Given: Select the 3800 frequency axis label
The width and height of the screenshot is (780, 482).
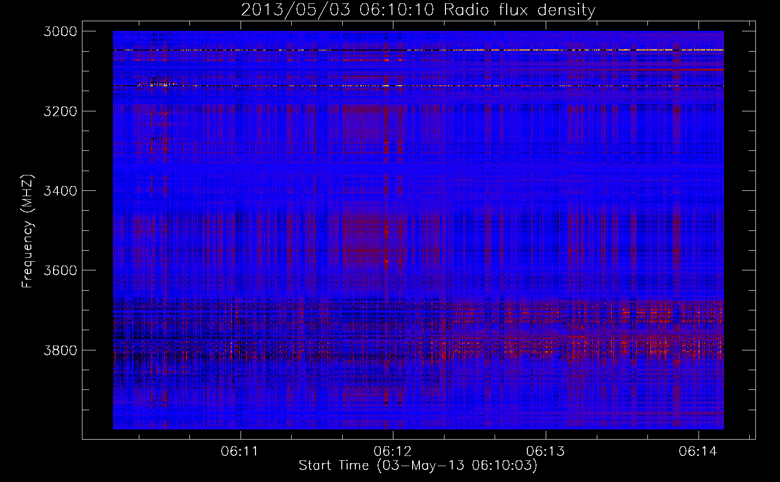Looking at the screenshot, I should coord(60,350).
